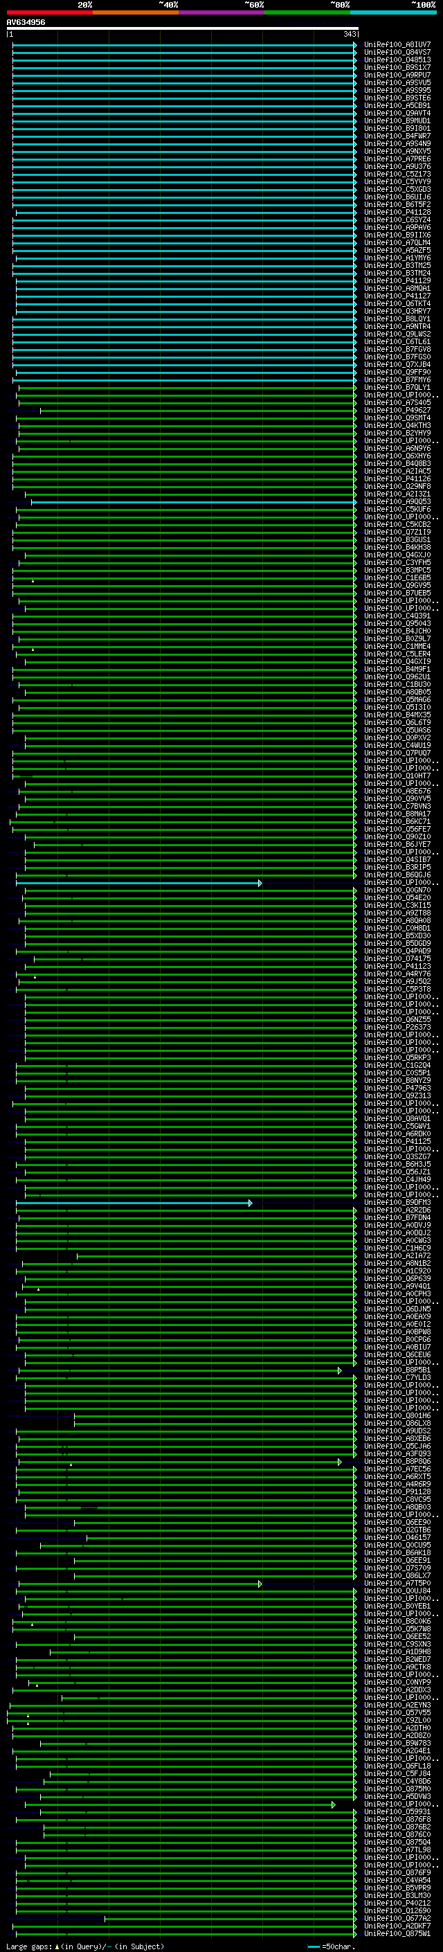Click the cyan ~100% identity color segment

[x=394, y=12]
